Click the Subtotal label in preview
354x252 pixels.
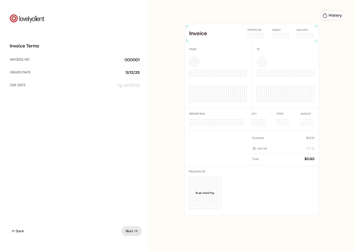click(258, 138)
